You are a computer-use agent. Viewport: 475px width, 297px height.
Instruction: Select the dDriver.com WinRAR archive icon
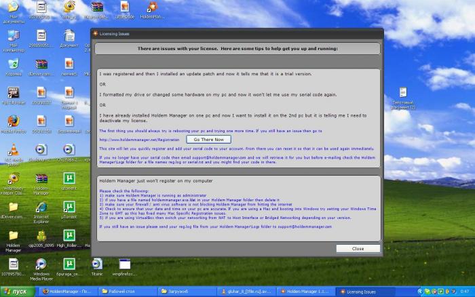click(41, 67)
